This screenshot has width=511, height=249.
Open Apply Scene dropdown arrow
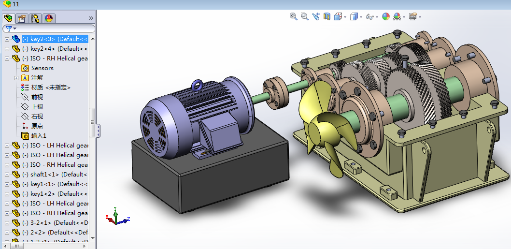pyautogui.click(x=404, y=17)
